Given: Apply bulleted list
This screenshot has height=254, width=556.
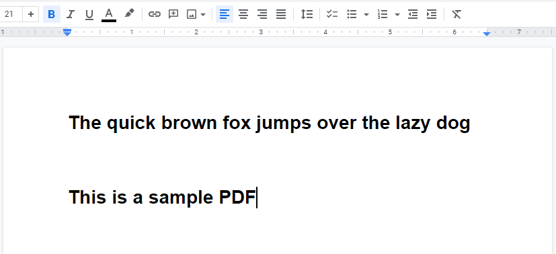Looking at the screenshot, I should coord(352,14).
